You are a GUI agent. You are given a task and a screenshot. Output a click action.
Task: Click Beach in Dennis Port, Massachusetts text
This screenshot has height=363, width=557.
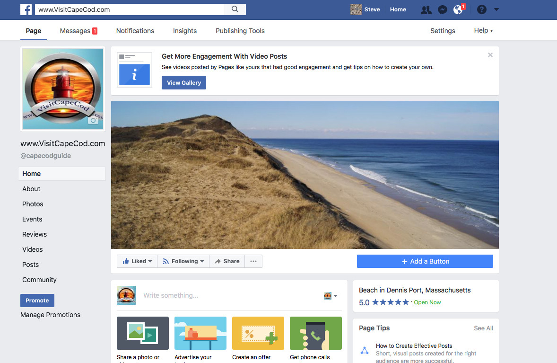(415, 290)
